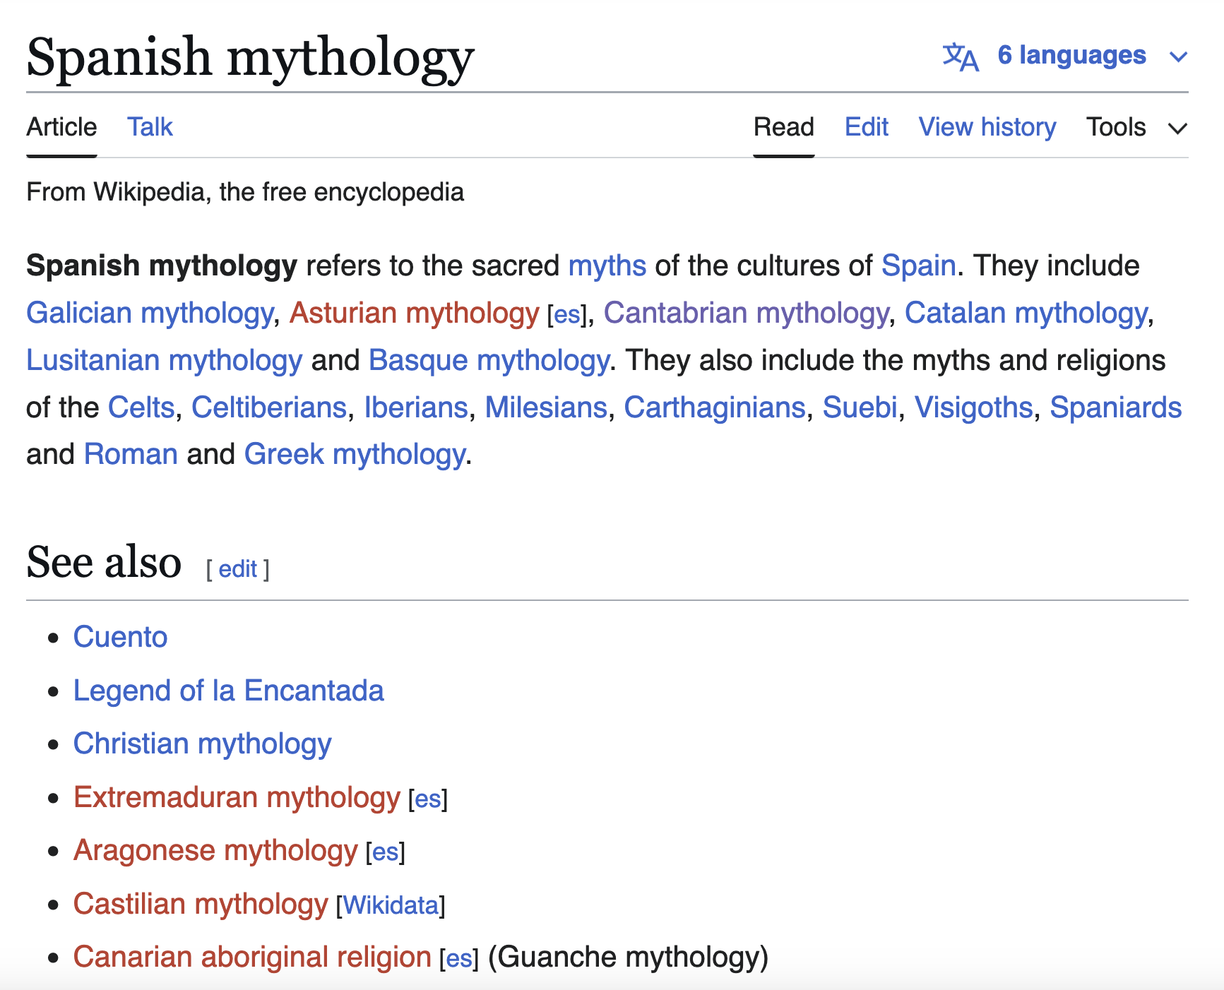Image resolution: width=1224 pixels, height=990 pixels.
Task: Open the Tools dropdown menu
Action: click(1136, 127)
